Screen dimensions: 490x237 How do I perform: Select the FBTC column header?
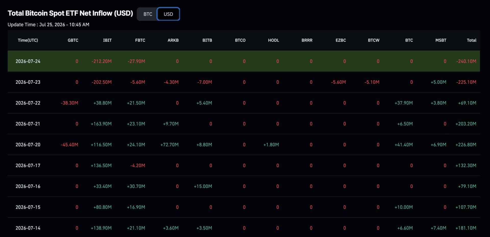click(x=140, y=40)
